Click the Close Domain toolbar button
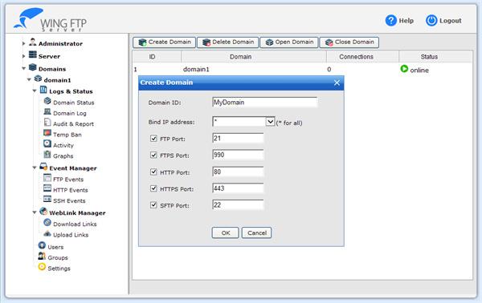Image resolution: width=482 pixels, height=303 pixels. point(349,42)
